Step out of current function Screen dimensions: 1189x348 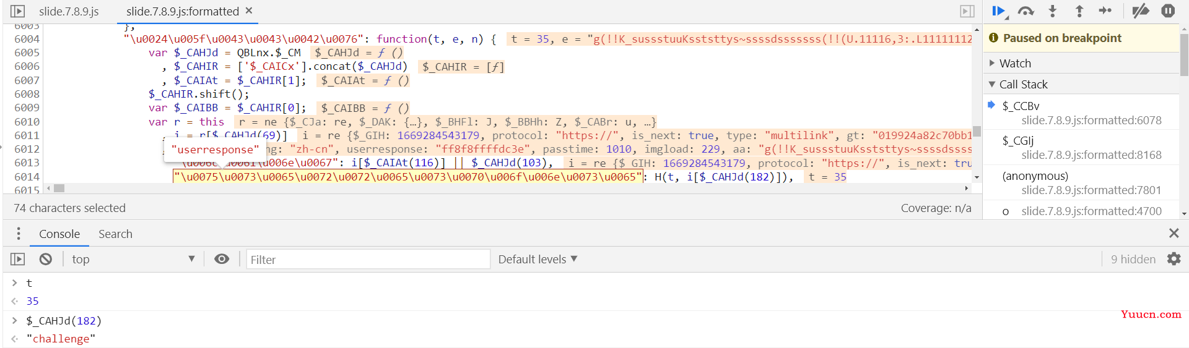tap(1079, 11)
